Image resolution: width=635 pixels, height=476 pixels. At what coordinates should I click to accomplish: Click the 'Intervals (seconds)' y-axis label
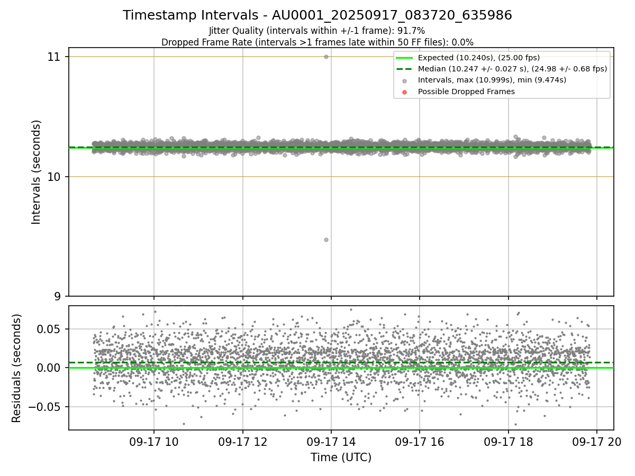[x=37, y=172]
